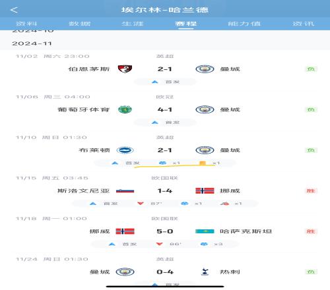Open the 5-0 Norway vs Kazakhstan score
Screen dimensions: 330x290
[165, 231]
